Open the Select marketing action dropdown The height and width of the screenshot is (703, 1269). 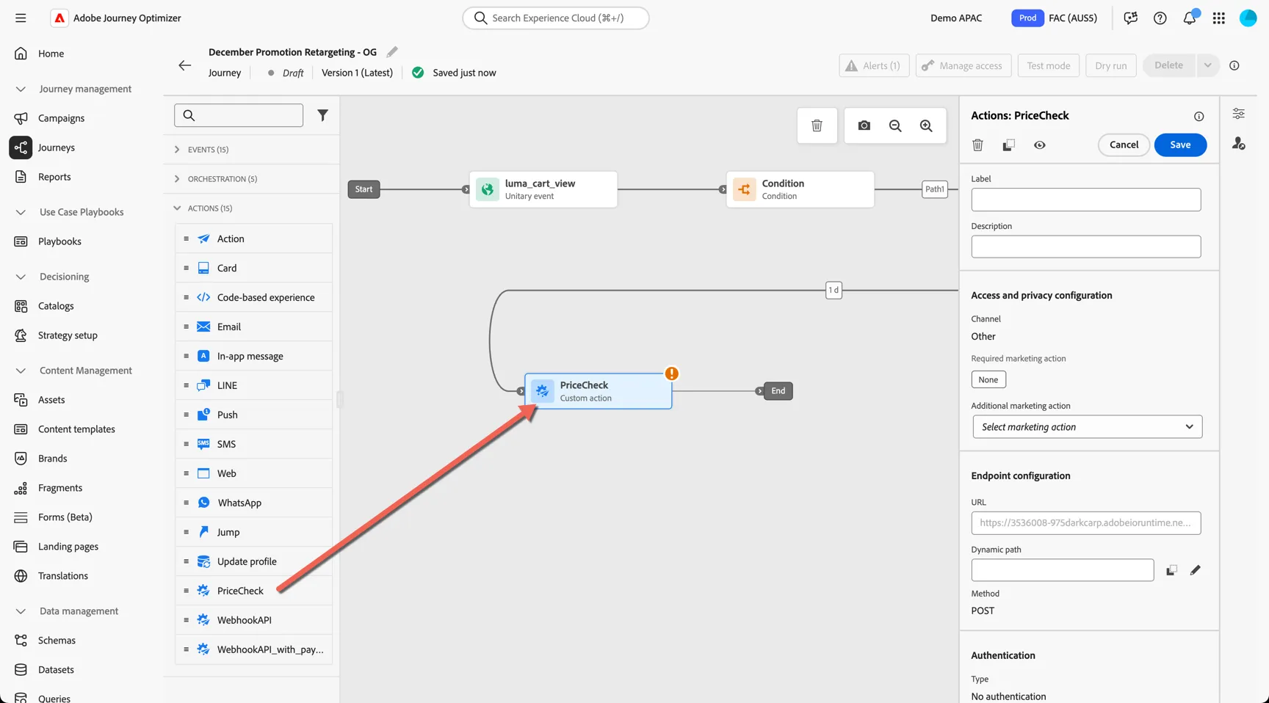tap(1087, 427)
